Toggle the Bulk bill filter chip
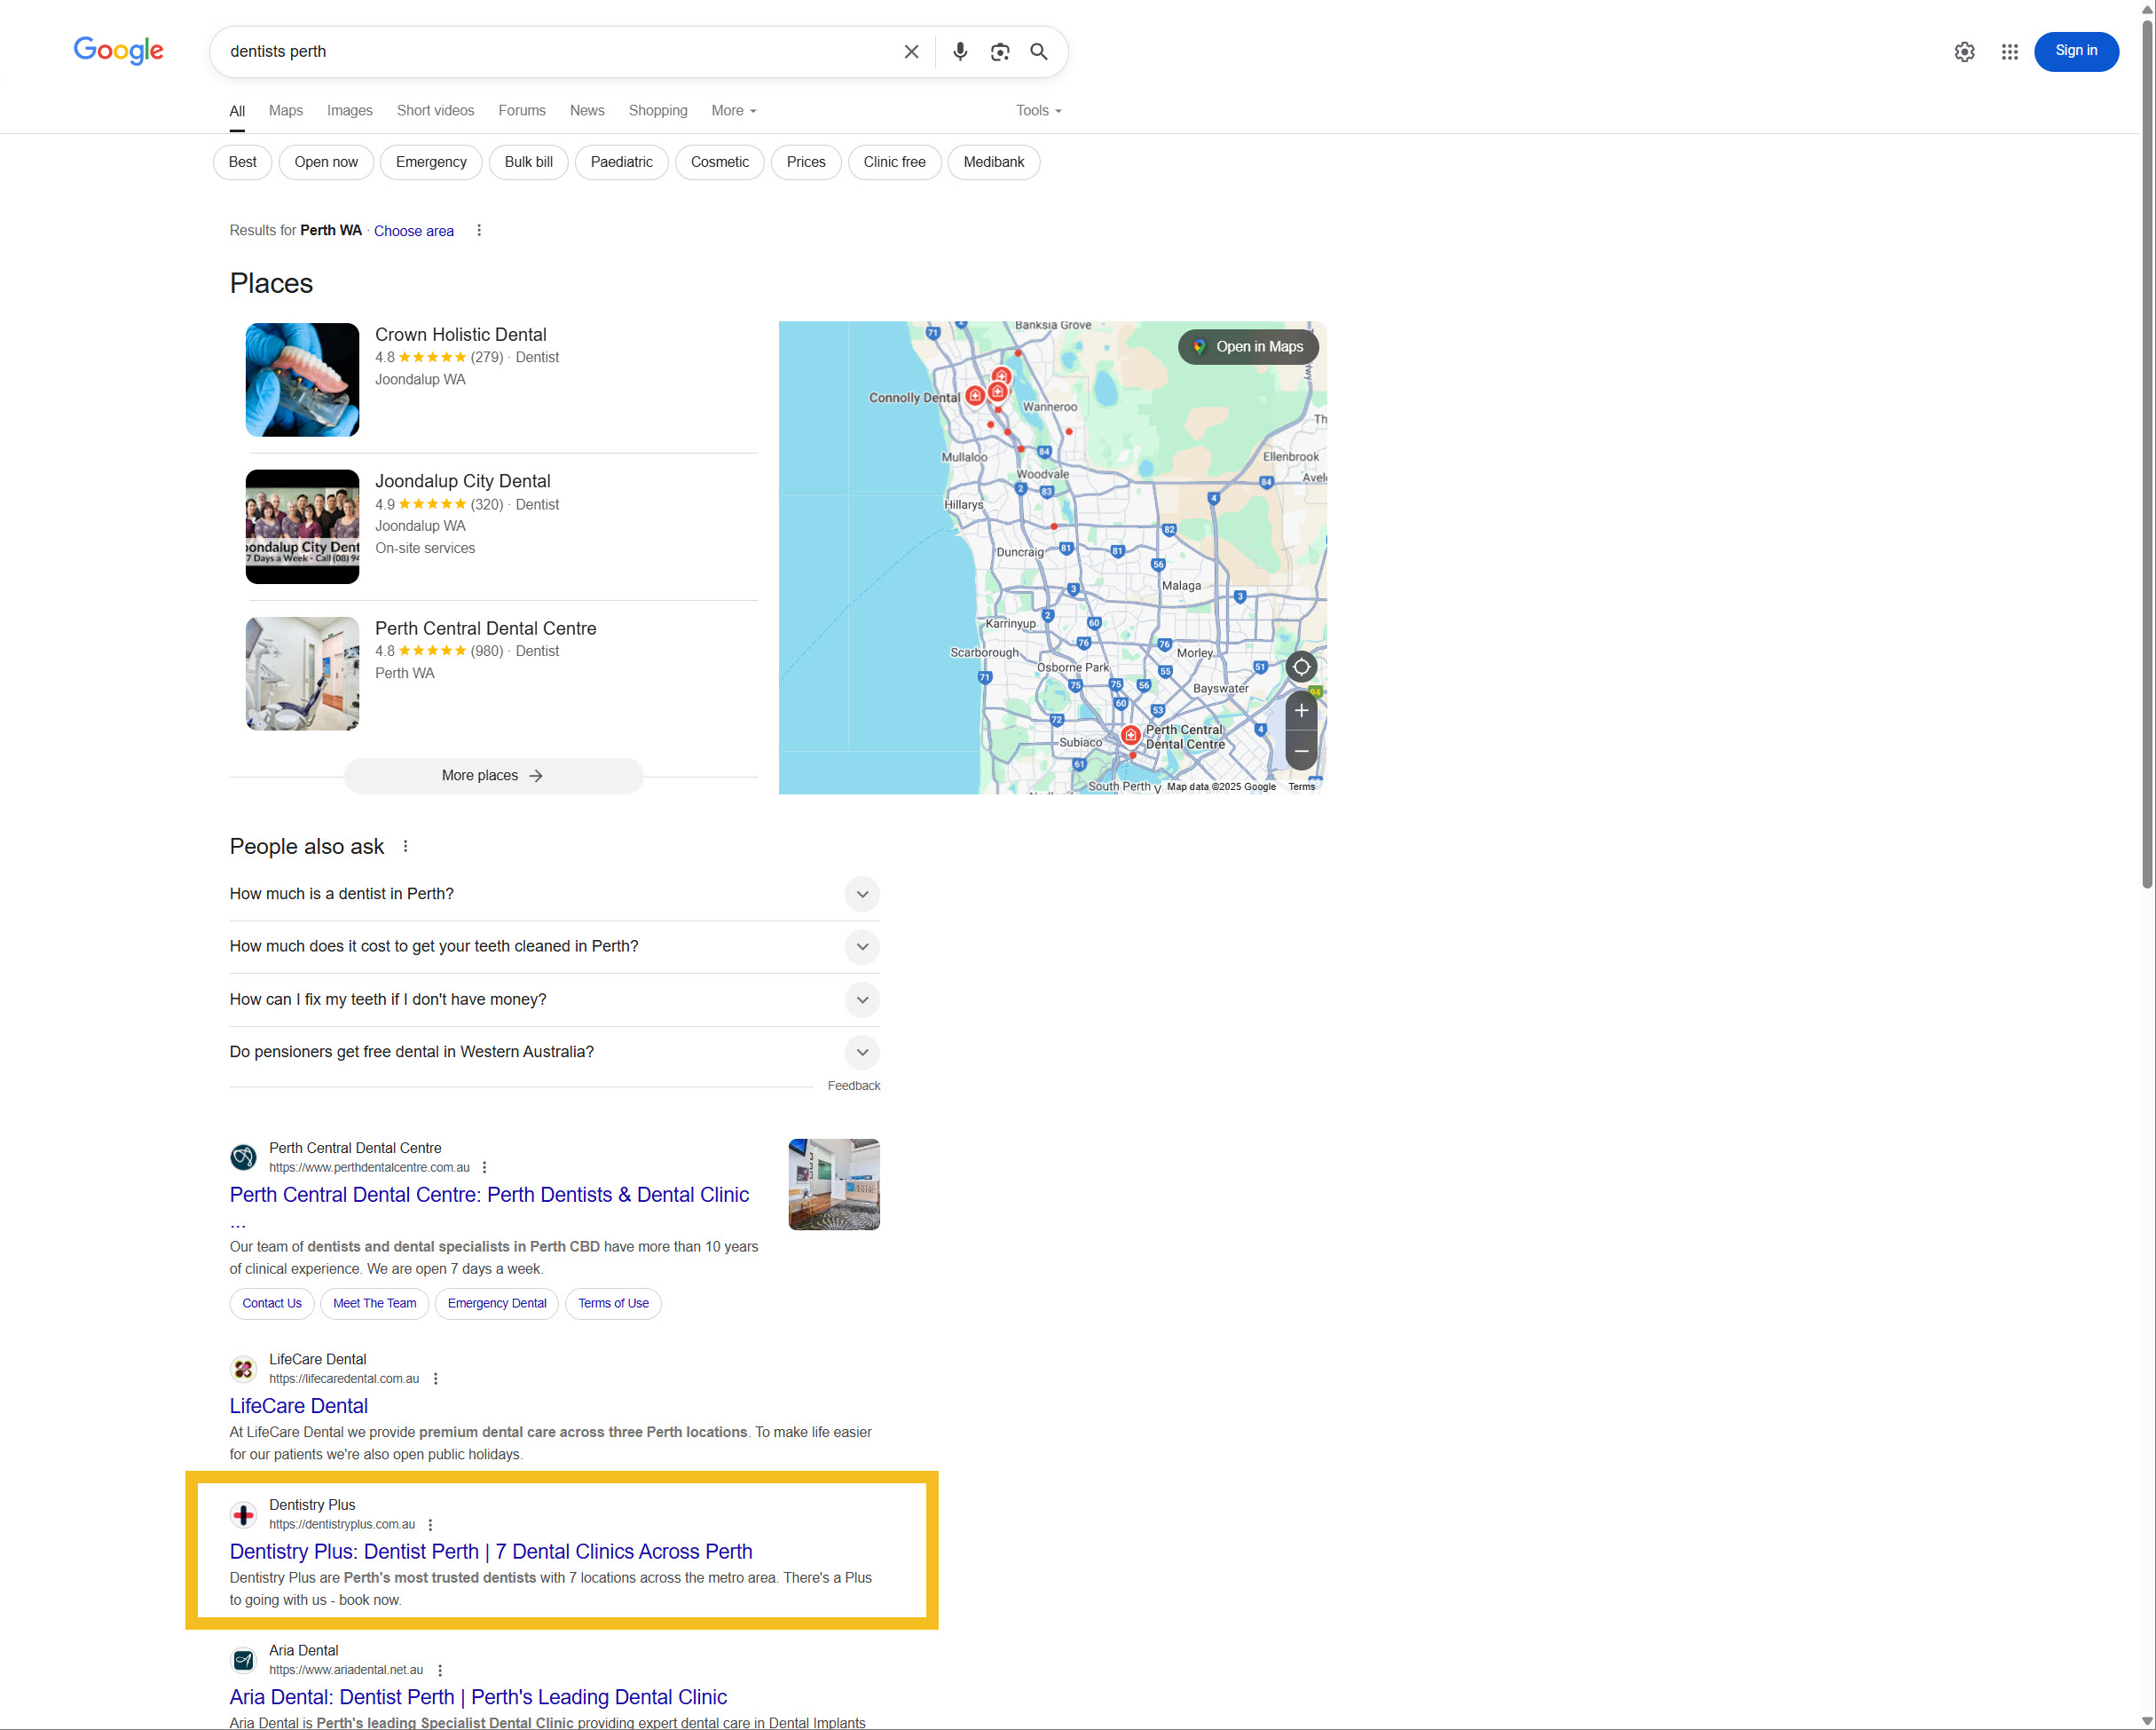The image size is (2156, 1730). tap(528, 162)
